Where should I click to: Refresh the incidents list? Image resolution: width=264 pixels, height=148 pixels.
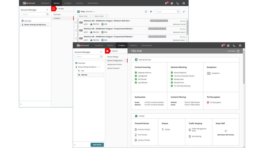[146, 12]
